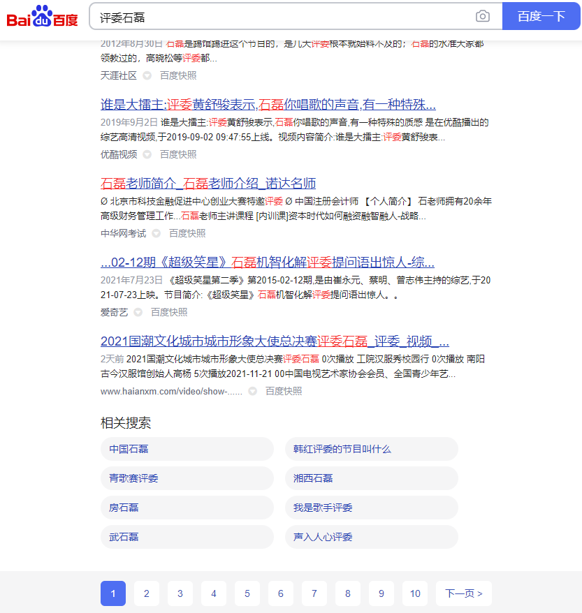Click 下一页 to go to next page

pos(464,593)
